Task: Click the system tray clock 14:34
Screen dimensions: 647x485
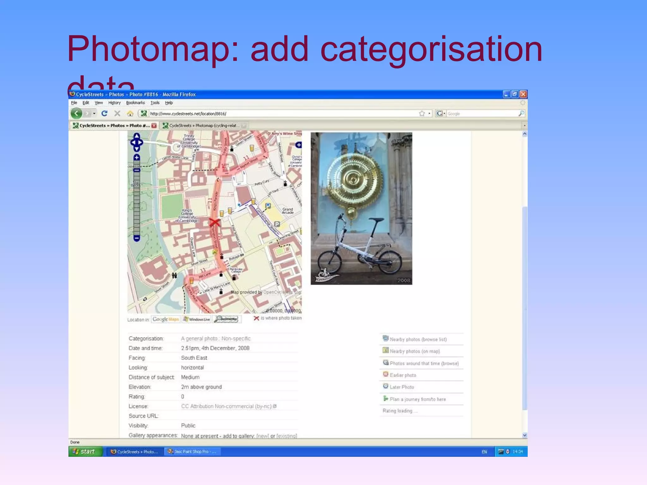Action: (x=517, y=452)
